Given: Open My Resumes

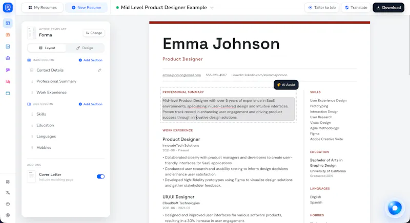Looking at the screenshot, I should click(43, 8).
